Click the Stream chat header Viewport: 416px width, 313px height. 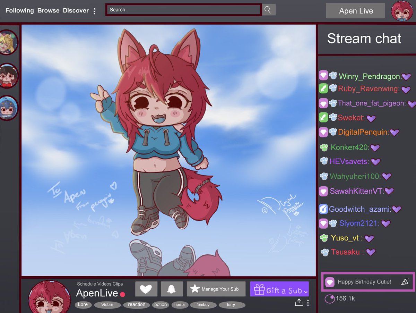point(364,39)
